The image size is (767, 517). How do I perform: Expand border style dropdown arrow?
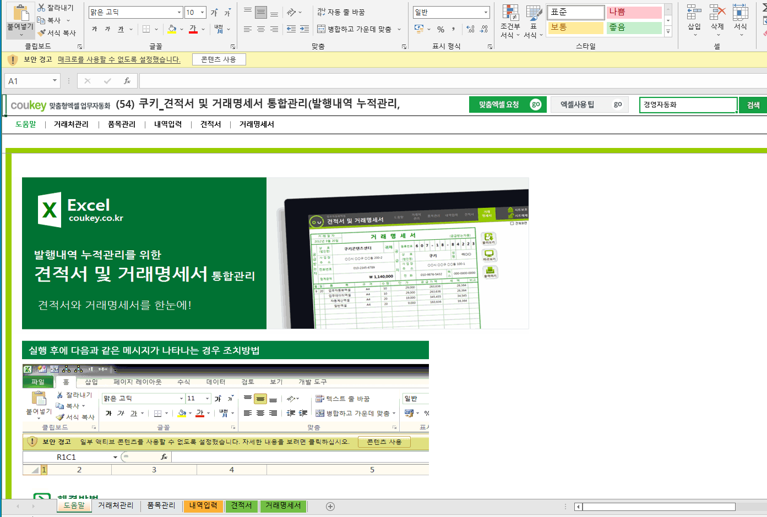point(156,29)
